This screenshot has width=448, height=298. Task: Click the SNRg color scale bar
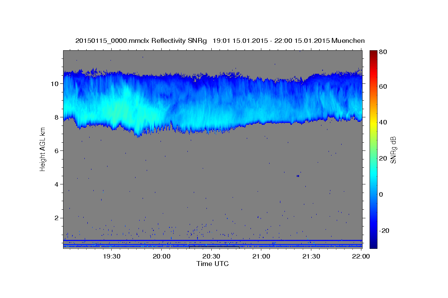[373, 149]
